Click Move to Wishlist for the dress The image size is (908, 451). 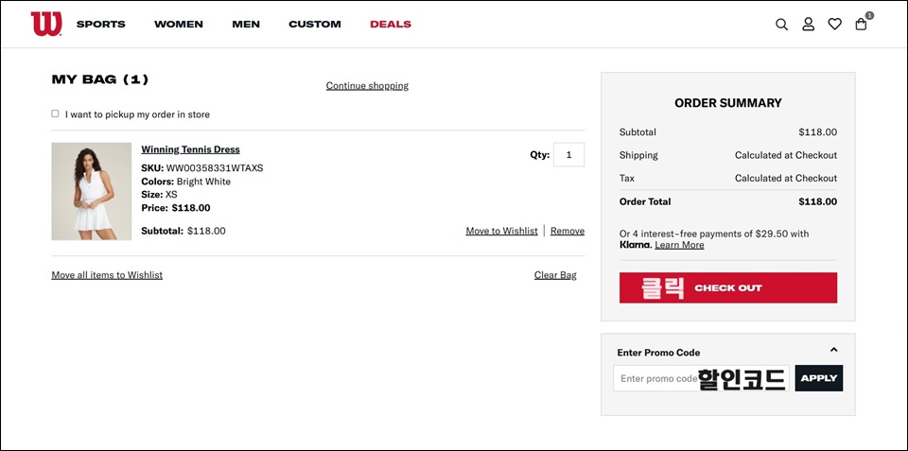[x=502, y=231]
